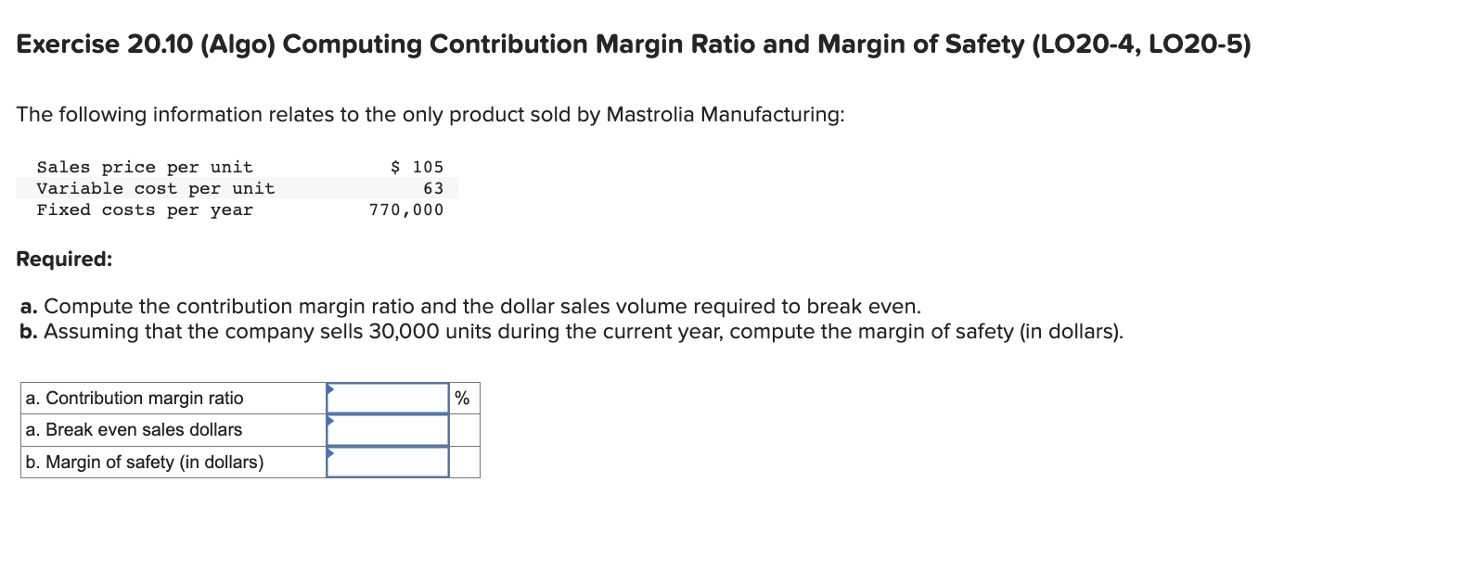The height and width of the screenshot is (584, 1477).
Task: Click the 770,000 fixed costs value
Action: (x=406, y=209)
